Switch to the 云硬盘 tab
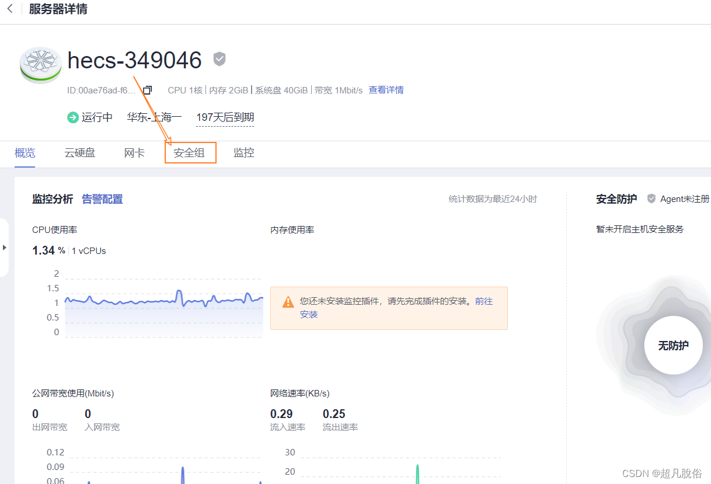This screenshot has height=484, width=711. [x=79, y=152]
